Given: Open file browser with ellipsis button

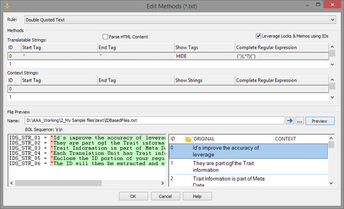Looking at the screenshot, I should (299, 120).
